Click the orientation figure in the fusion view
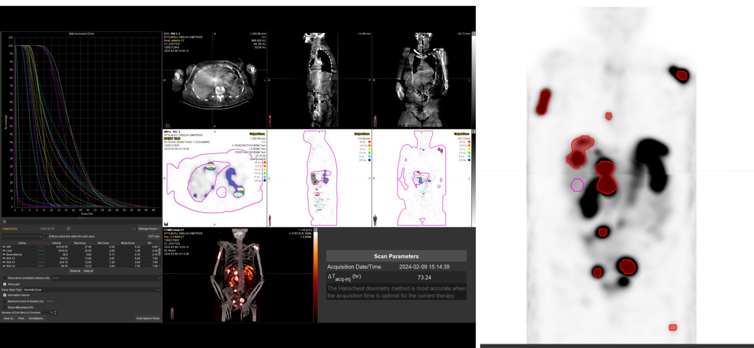Screen dimensions: 754x348 point(172,313)
